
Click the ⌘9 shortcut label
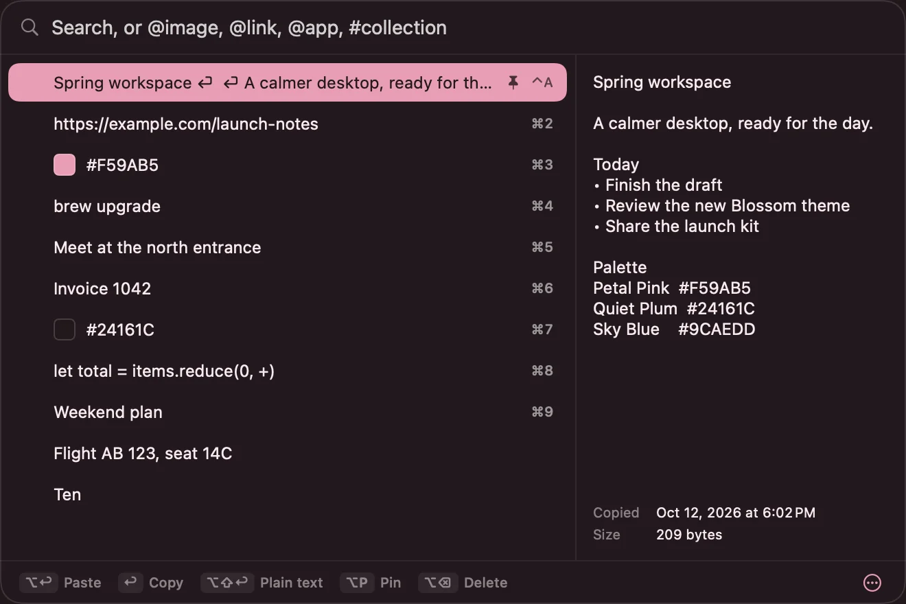(x=542, y=412)
